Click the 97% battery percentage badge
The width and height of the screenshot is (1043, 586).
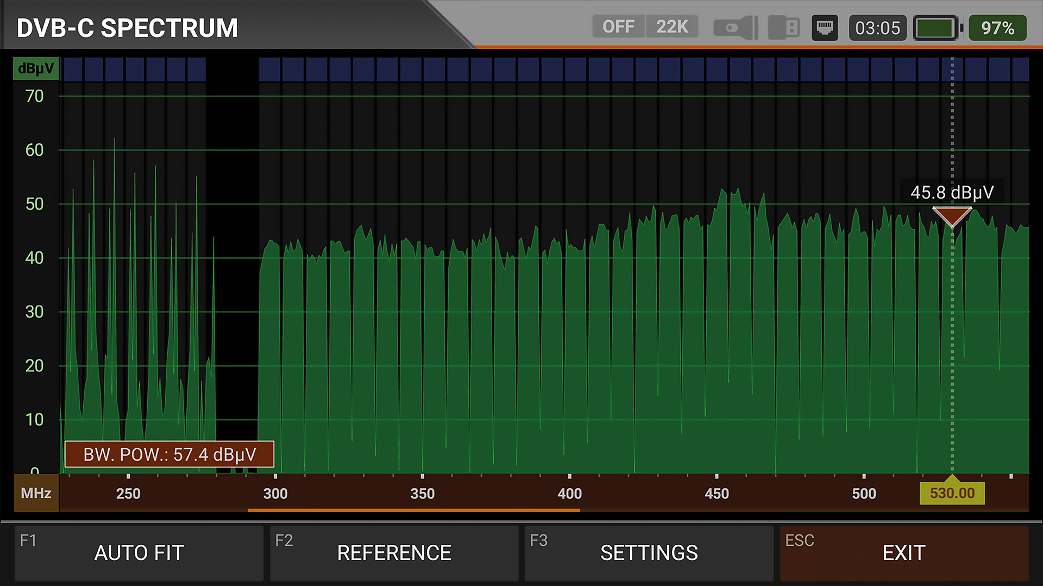point(997,28)
